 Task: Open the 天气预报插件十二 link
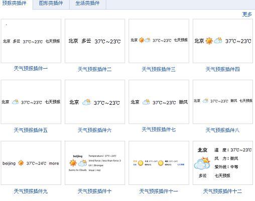(222, 191)
